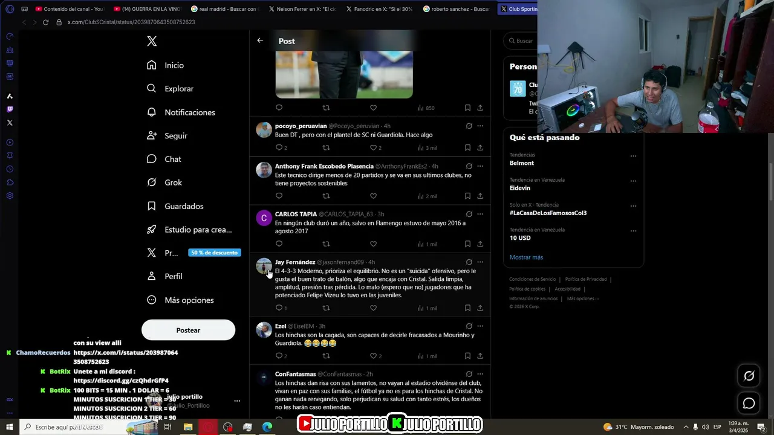This screenshot has width=774, height=435.
Task: Open more options on Ezel's comment
Action: 480,326
